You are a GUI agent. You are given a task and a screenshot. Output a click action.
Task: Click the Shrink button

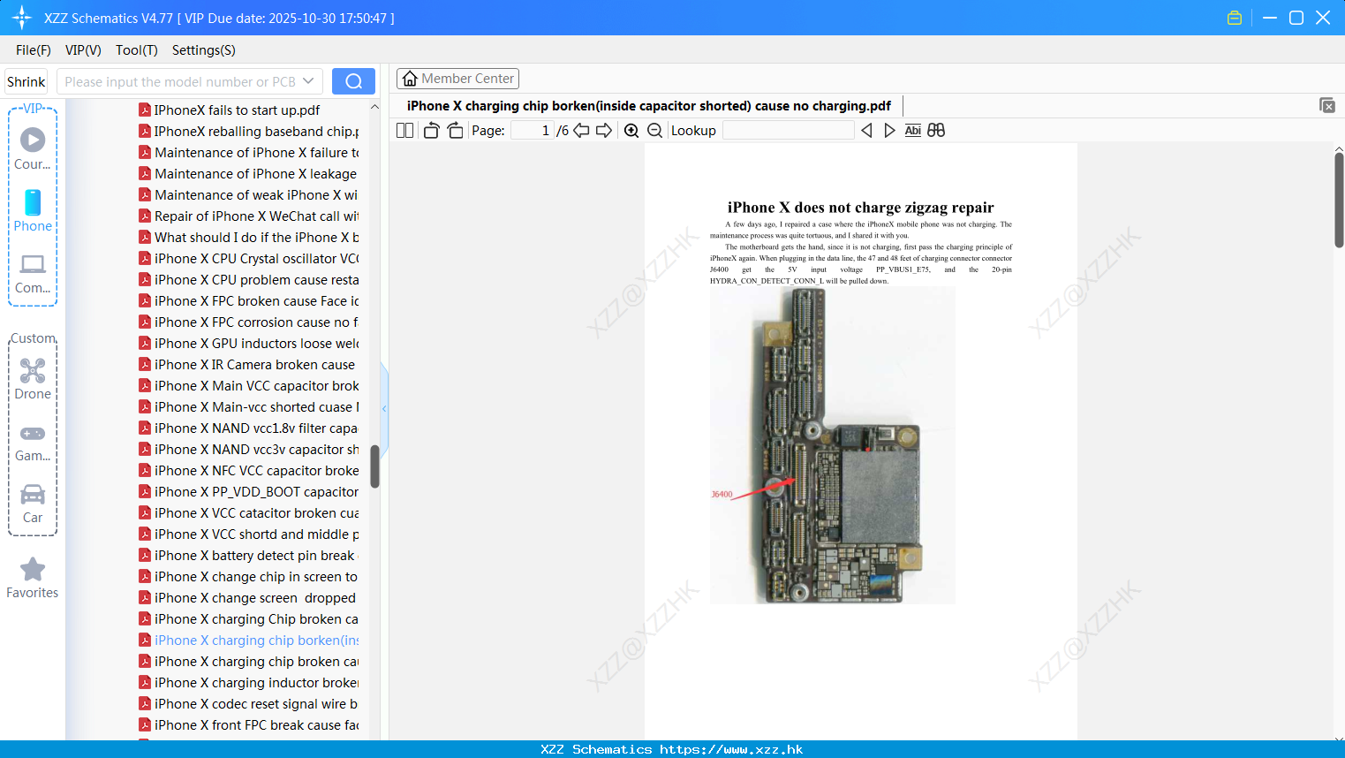(x=26, y=81)
